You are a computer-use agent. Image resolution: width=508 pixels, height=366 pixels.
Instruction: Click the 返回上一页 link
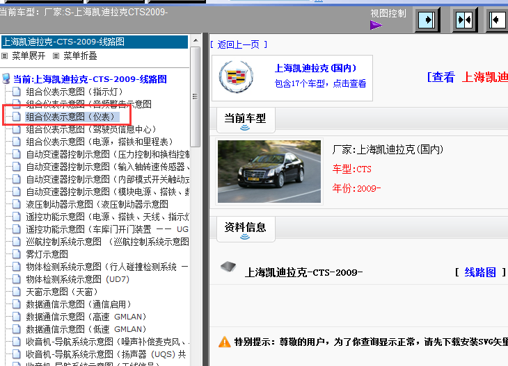[239, 44]
